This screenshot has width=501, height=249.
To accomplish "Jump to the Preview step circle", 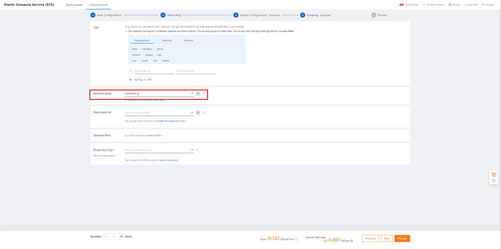I will [374, 15].
